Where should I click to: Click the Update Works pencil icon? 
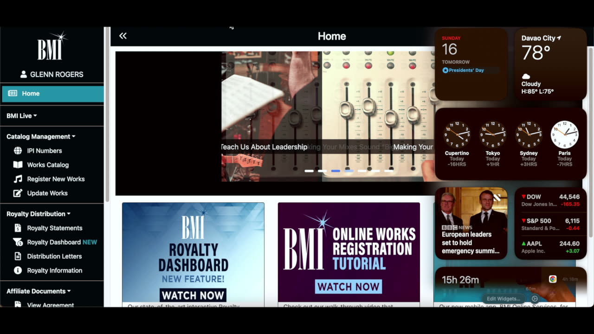coord(18,193)
